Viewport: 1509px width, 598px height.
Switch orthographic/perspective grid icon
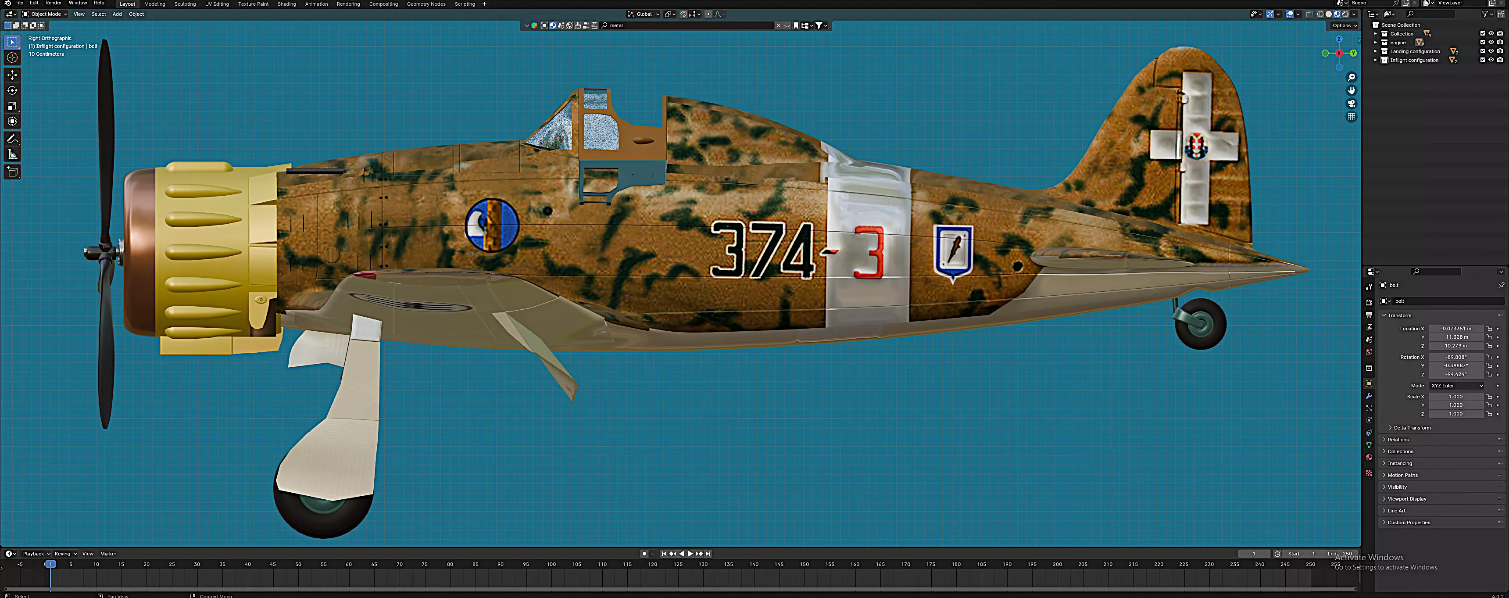click(1352, 117)
